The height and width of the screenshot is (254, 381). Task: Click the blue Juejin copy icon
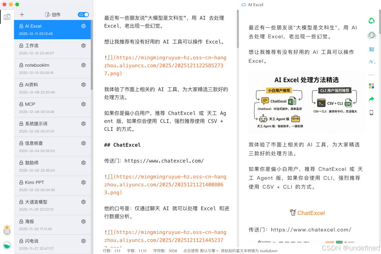tap(371, 62)
